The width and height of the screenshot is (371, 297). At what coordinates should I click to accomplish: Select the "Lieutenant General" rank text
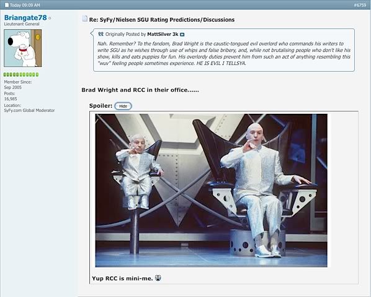pos(22,24)
